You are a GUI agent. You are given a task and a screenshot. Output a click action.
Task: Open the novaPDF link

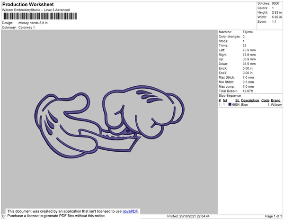click(130, 211)
